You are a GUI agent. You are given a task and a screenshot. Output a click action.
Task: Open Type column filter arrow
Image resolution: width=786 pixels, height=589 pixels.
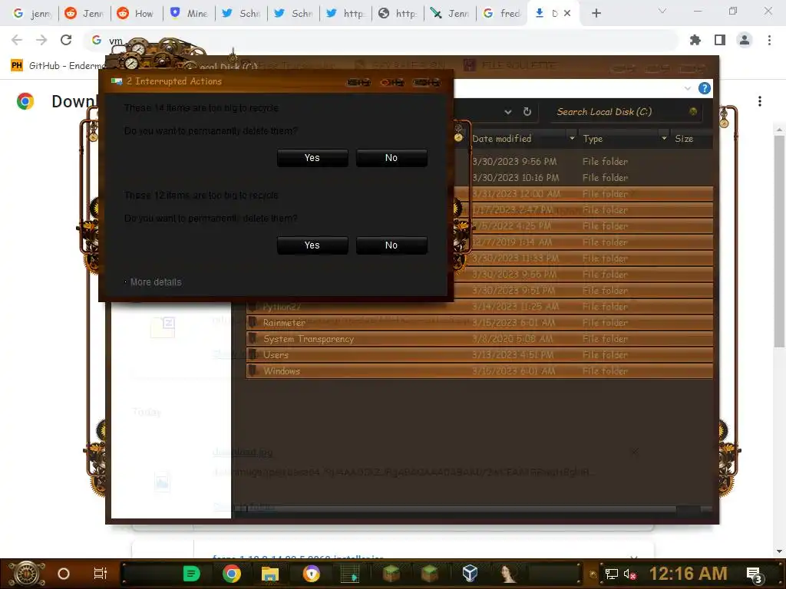[x=664, y=138]
